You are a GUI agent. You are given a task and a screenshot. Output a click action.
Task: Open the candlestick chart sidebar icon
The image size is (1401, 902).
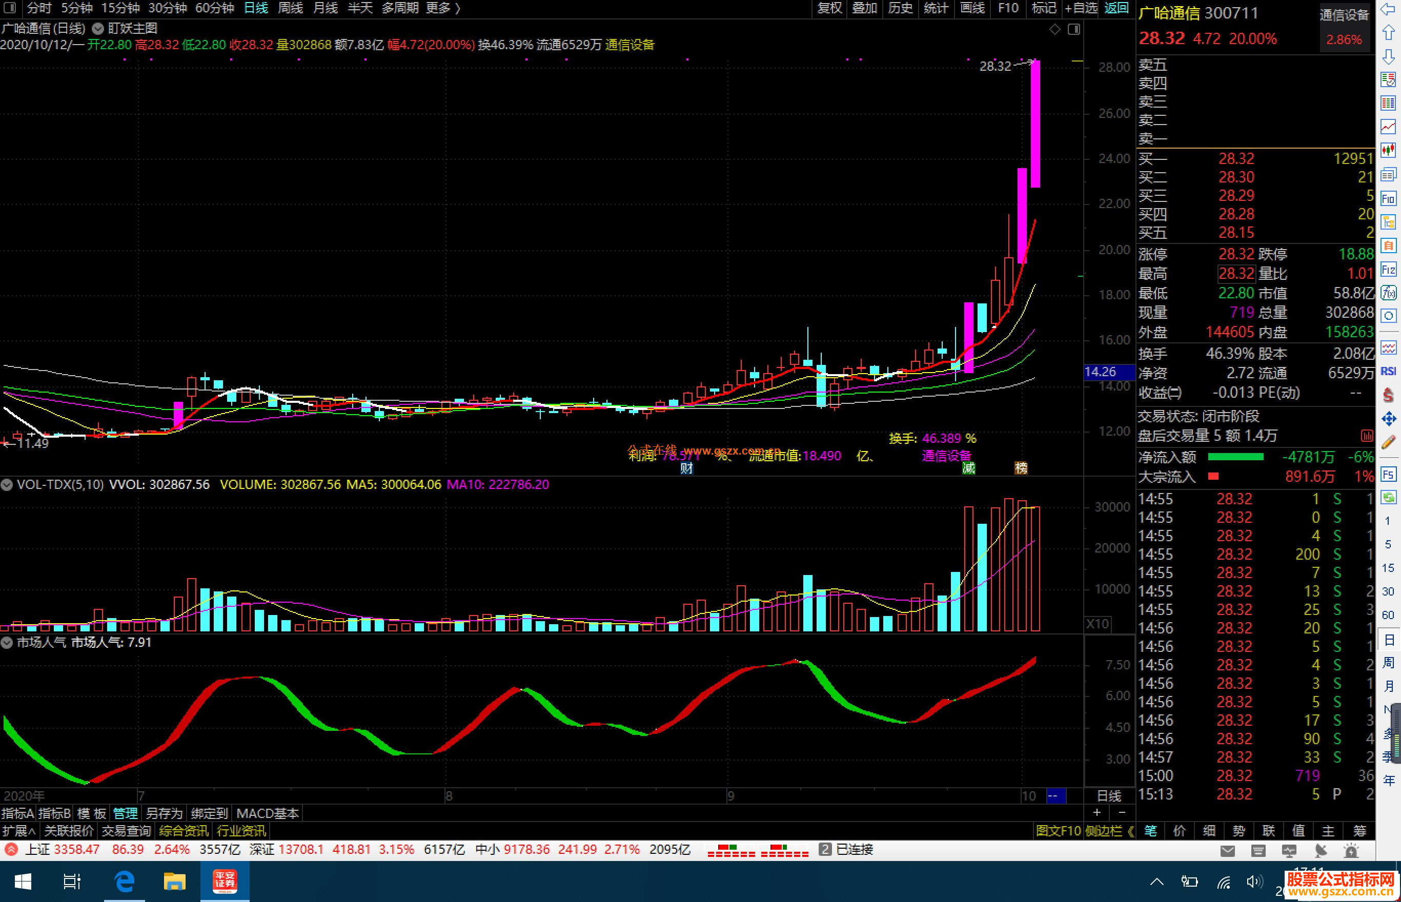pos(1388,151)
